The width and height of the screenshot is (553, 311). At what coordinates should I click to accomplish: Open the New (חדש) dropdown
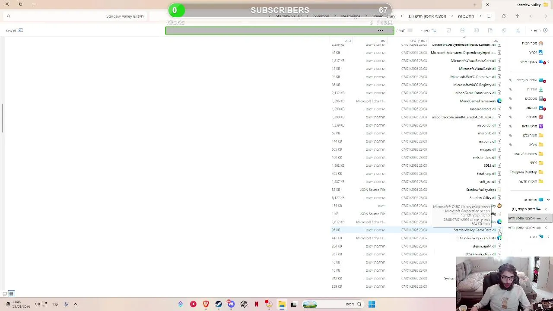(539, 30)
